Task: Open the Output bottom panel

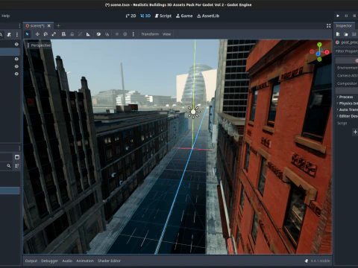Action: coord(31,261)
